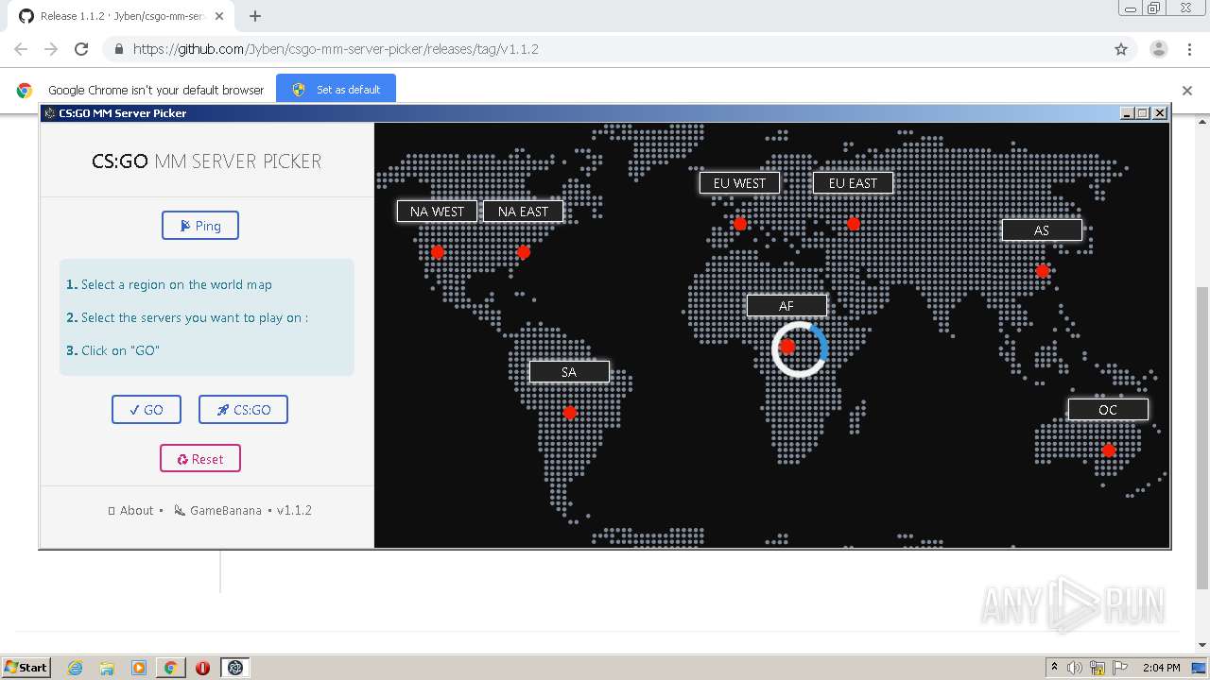The width and height of the screenshot is (1210, 680).
Task: Open Internet Explorer from the taskbar
Action: tap(76, 668)
